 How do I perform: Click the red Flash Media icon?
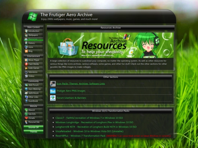[26, 64]
